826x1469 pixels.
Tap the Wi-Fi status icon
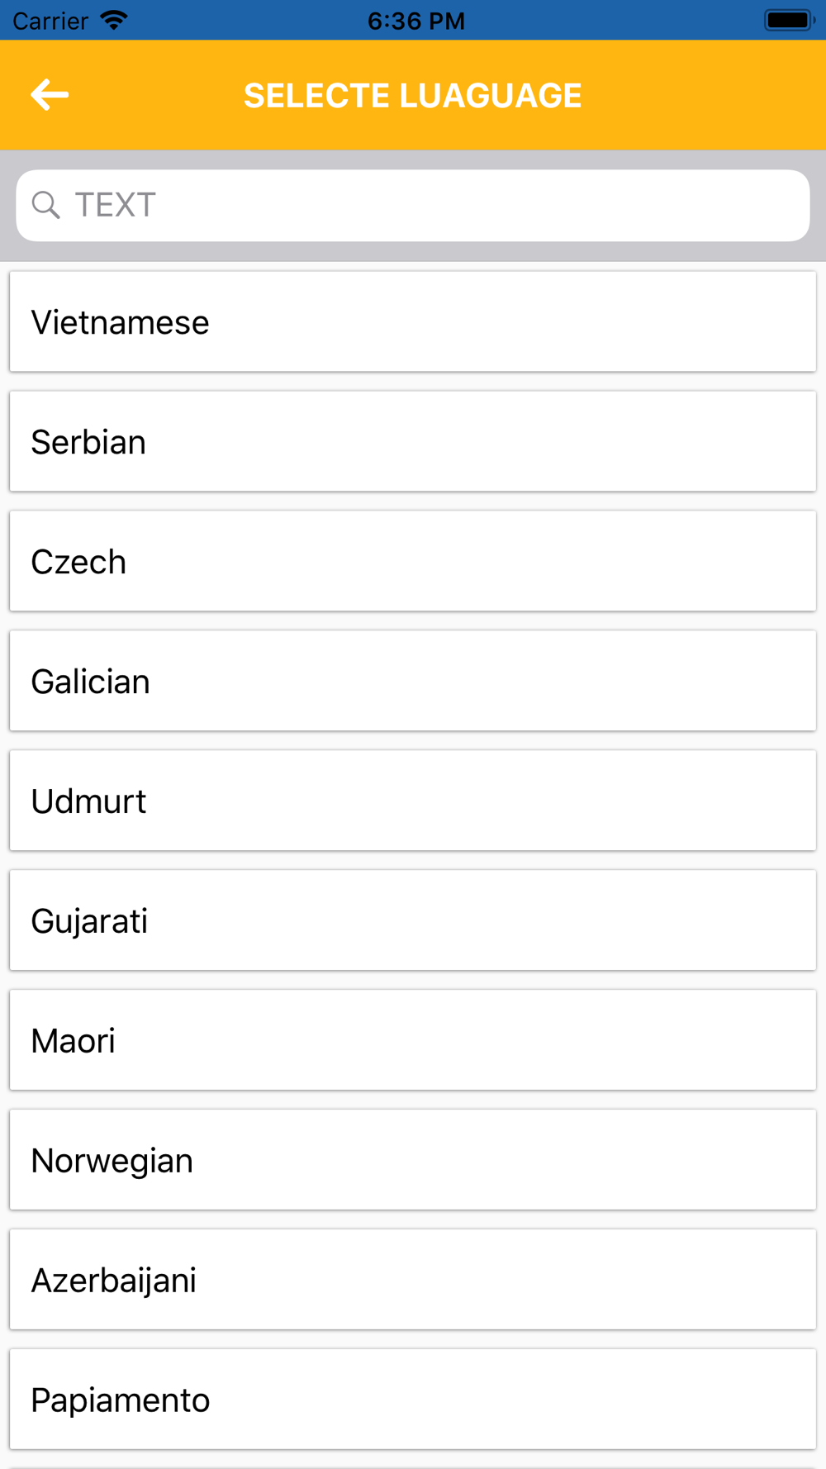tap(114, 20)
